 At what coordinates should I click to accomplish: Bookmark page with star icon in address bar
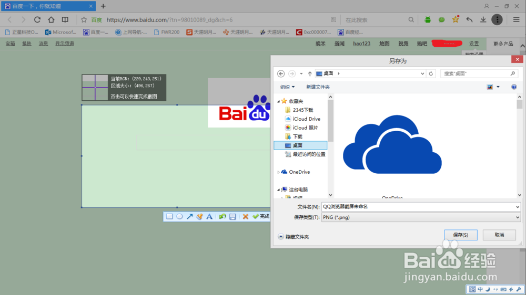point(84,20)
